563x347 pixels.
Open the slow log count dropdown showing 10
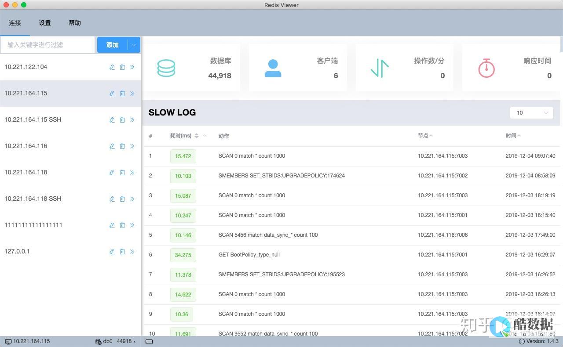[x=531, y=113]
